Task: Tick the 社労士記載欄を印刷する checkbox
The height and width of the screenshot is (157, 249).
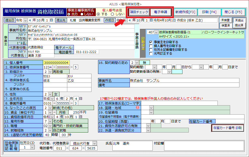Action: coord(151,50)
